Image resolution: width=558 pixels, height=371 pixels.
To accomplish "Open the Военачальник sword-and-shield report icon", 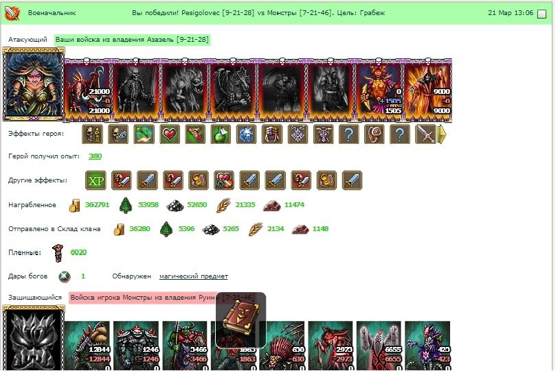I will [12, 13].
